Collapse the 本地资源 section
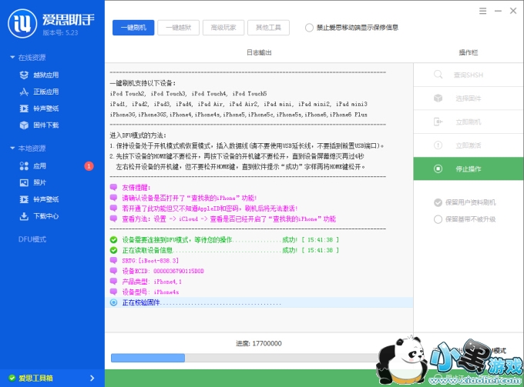The width and height of the screenshot is (524, 387). click(12, 148)
